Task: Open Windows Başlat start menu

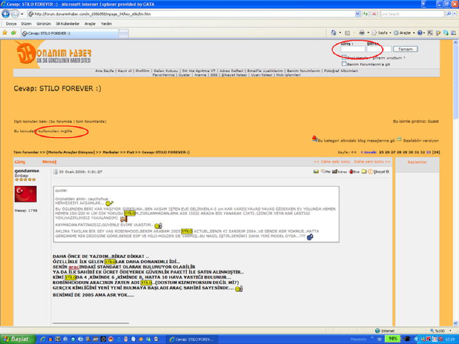Action: pos(18,339)
